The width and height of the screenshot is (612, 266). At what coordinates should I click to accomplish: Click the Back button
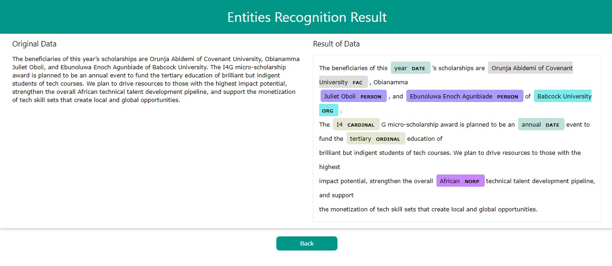(x=306, y=243)
